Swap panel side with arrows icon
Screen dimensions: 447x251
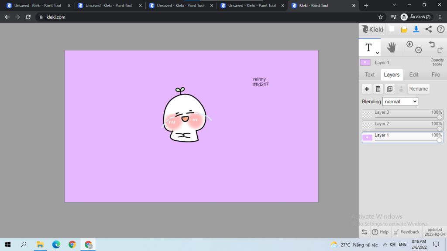[364, 232]
